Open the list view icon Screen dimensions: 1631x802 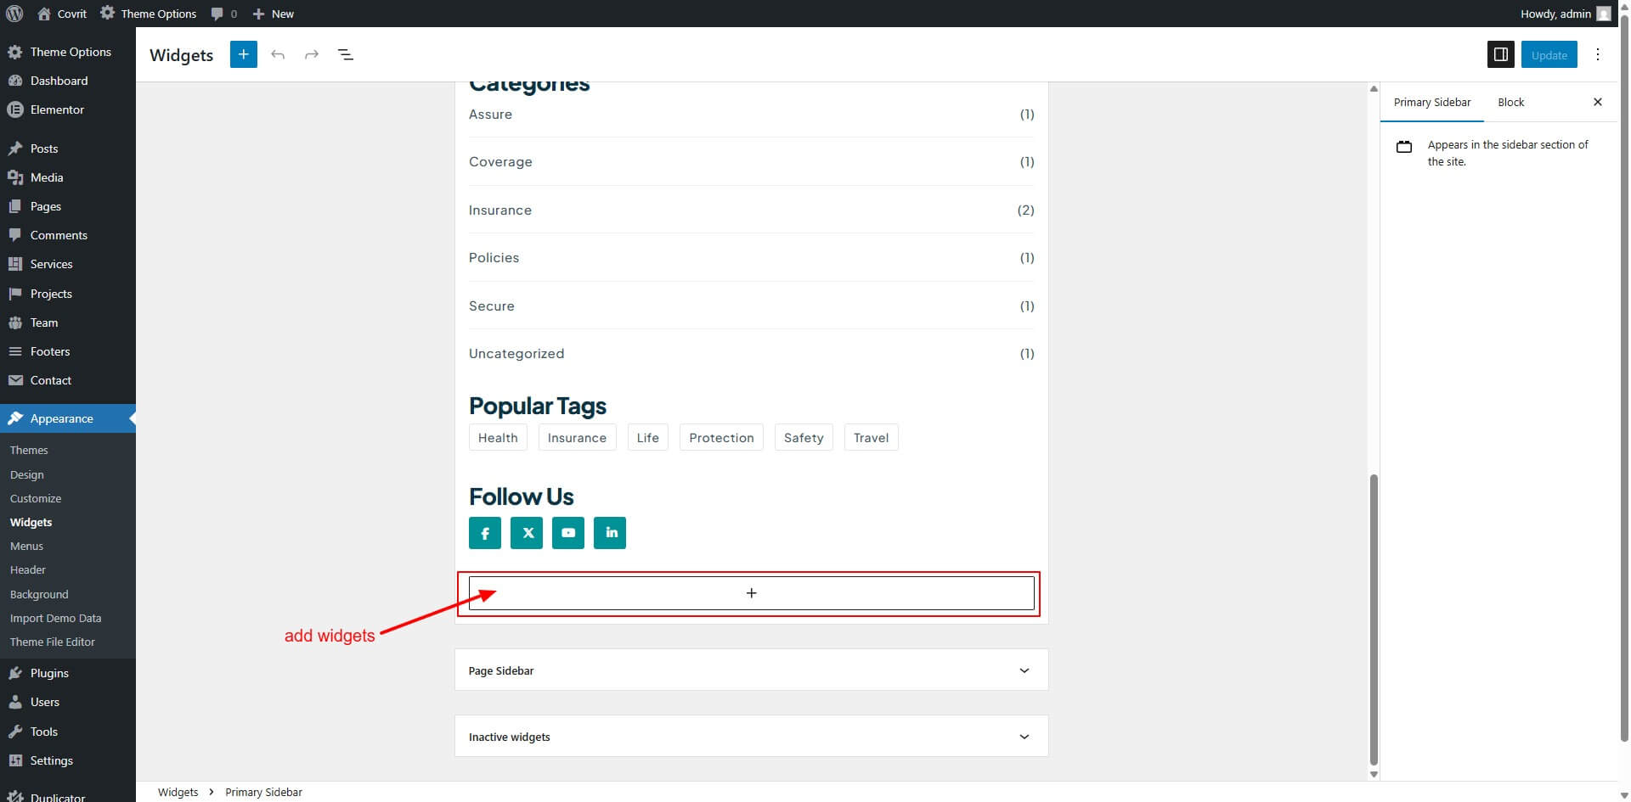click(x=346, y=54)
